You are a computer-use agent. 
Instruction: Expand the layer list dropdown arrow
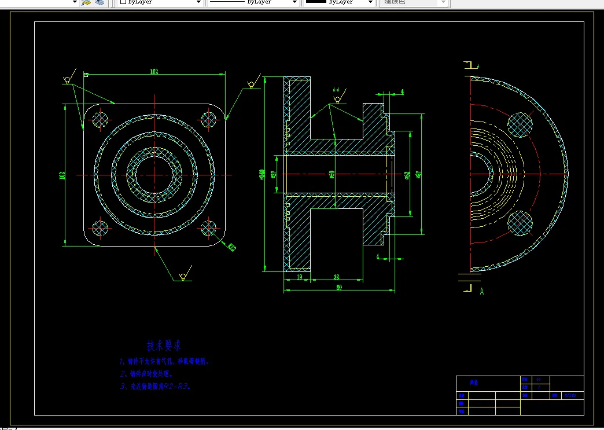[75, 2]
